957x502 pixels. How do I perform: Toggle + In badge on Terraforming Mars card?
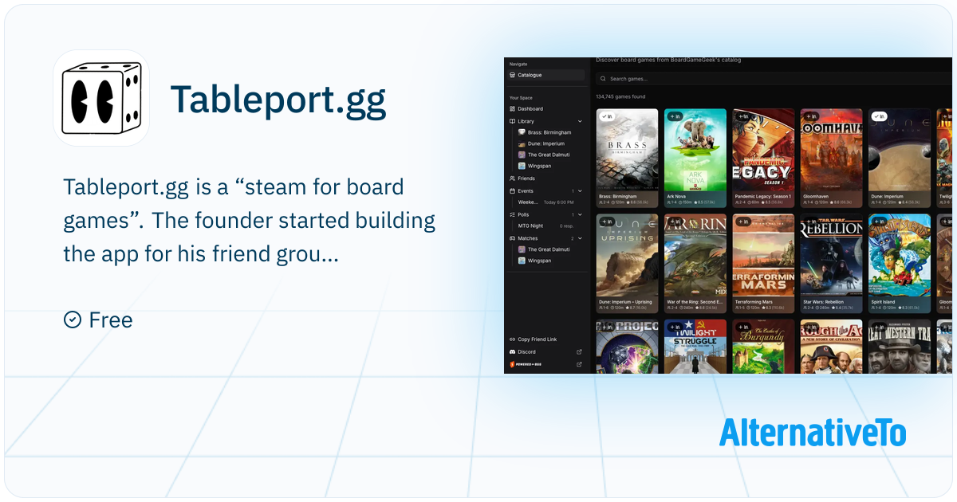point(742,222)
